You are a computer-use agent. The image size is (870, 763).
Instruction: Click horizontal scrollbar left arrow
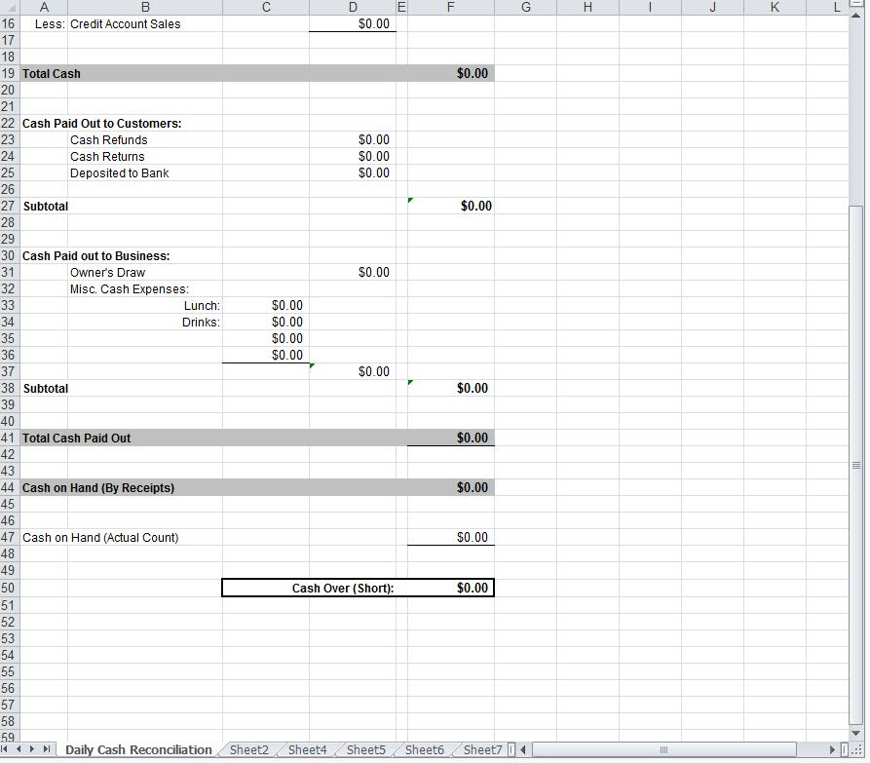click(523, 749)
